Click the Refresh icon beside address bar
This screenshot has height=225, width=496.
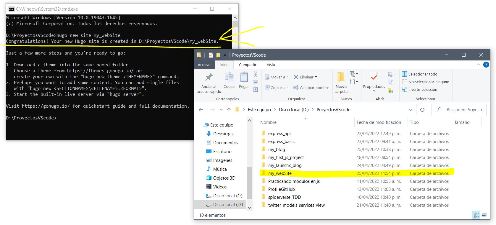[422, 110]
